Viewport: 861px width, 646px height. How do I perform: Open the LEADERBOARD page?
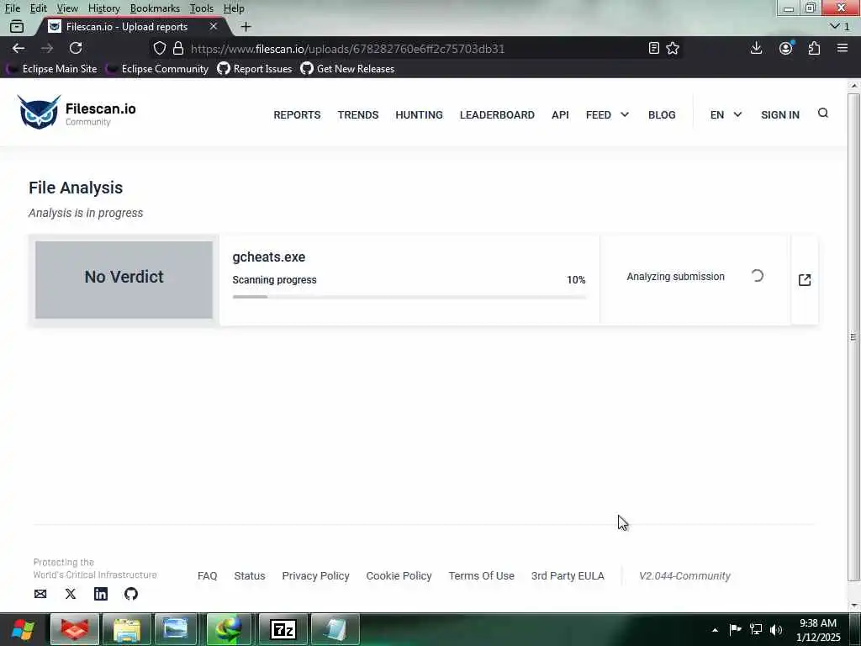coord(497,114)
